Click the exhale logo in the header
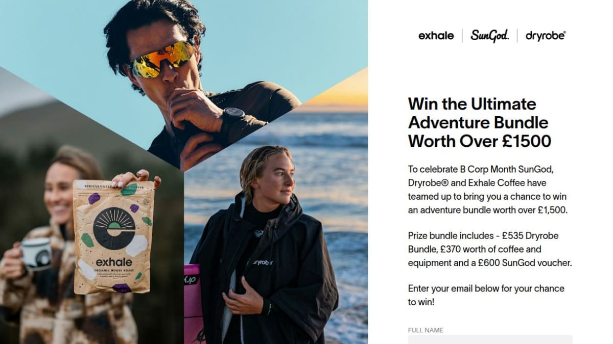The image size is (613, 344). pos(436,36)
